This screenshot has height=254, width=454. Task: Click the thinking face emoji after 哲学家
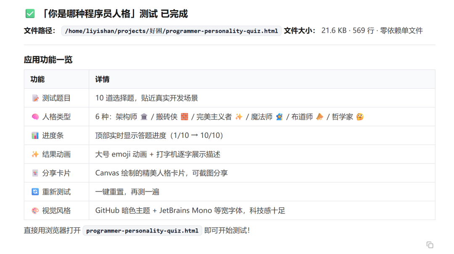click(x=360, y=117)
